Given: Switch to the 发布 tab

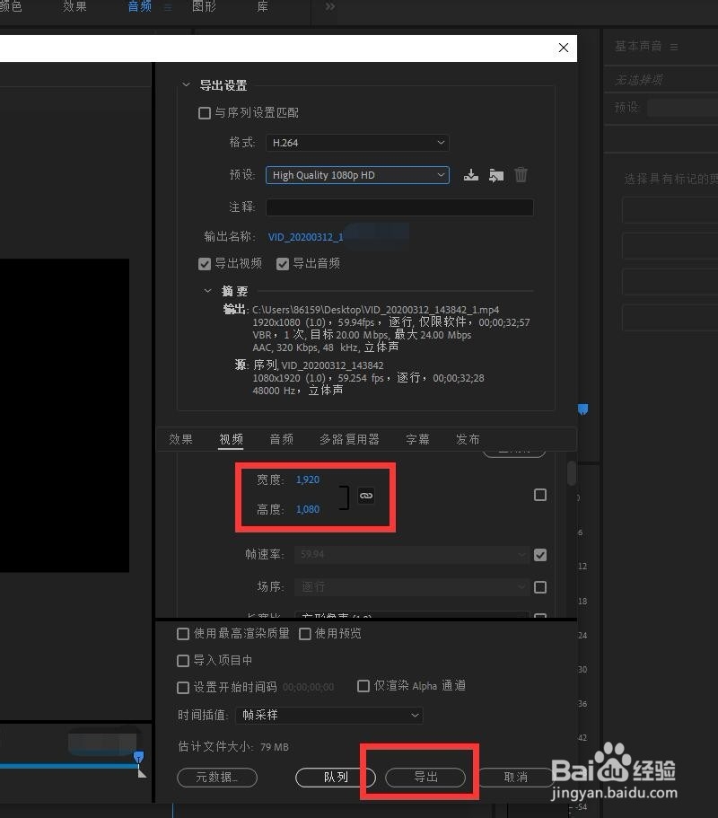Looking at the screenshot, I should click(468, 439).
